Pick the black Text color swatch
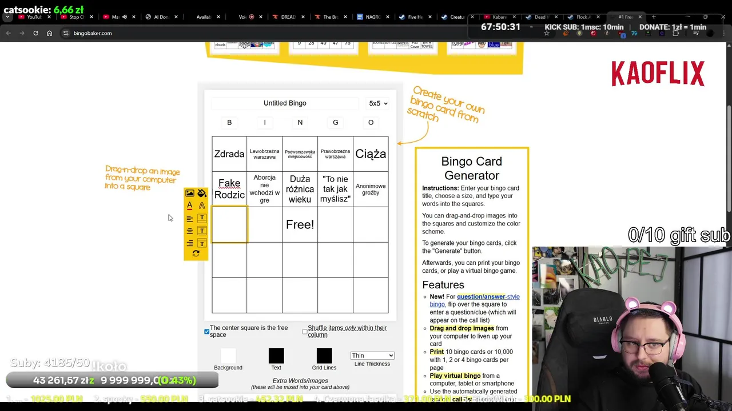 coord(276,356)
